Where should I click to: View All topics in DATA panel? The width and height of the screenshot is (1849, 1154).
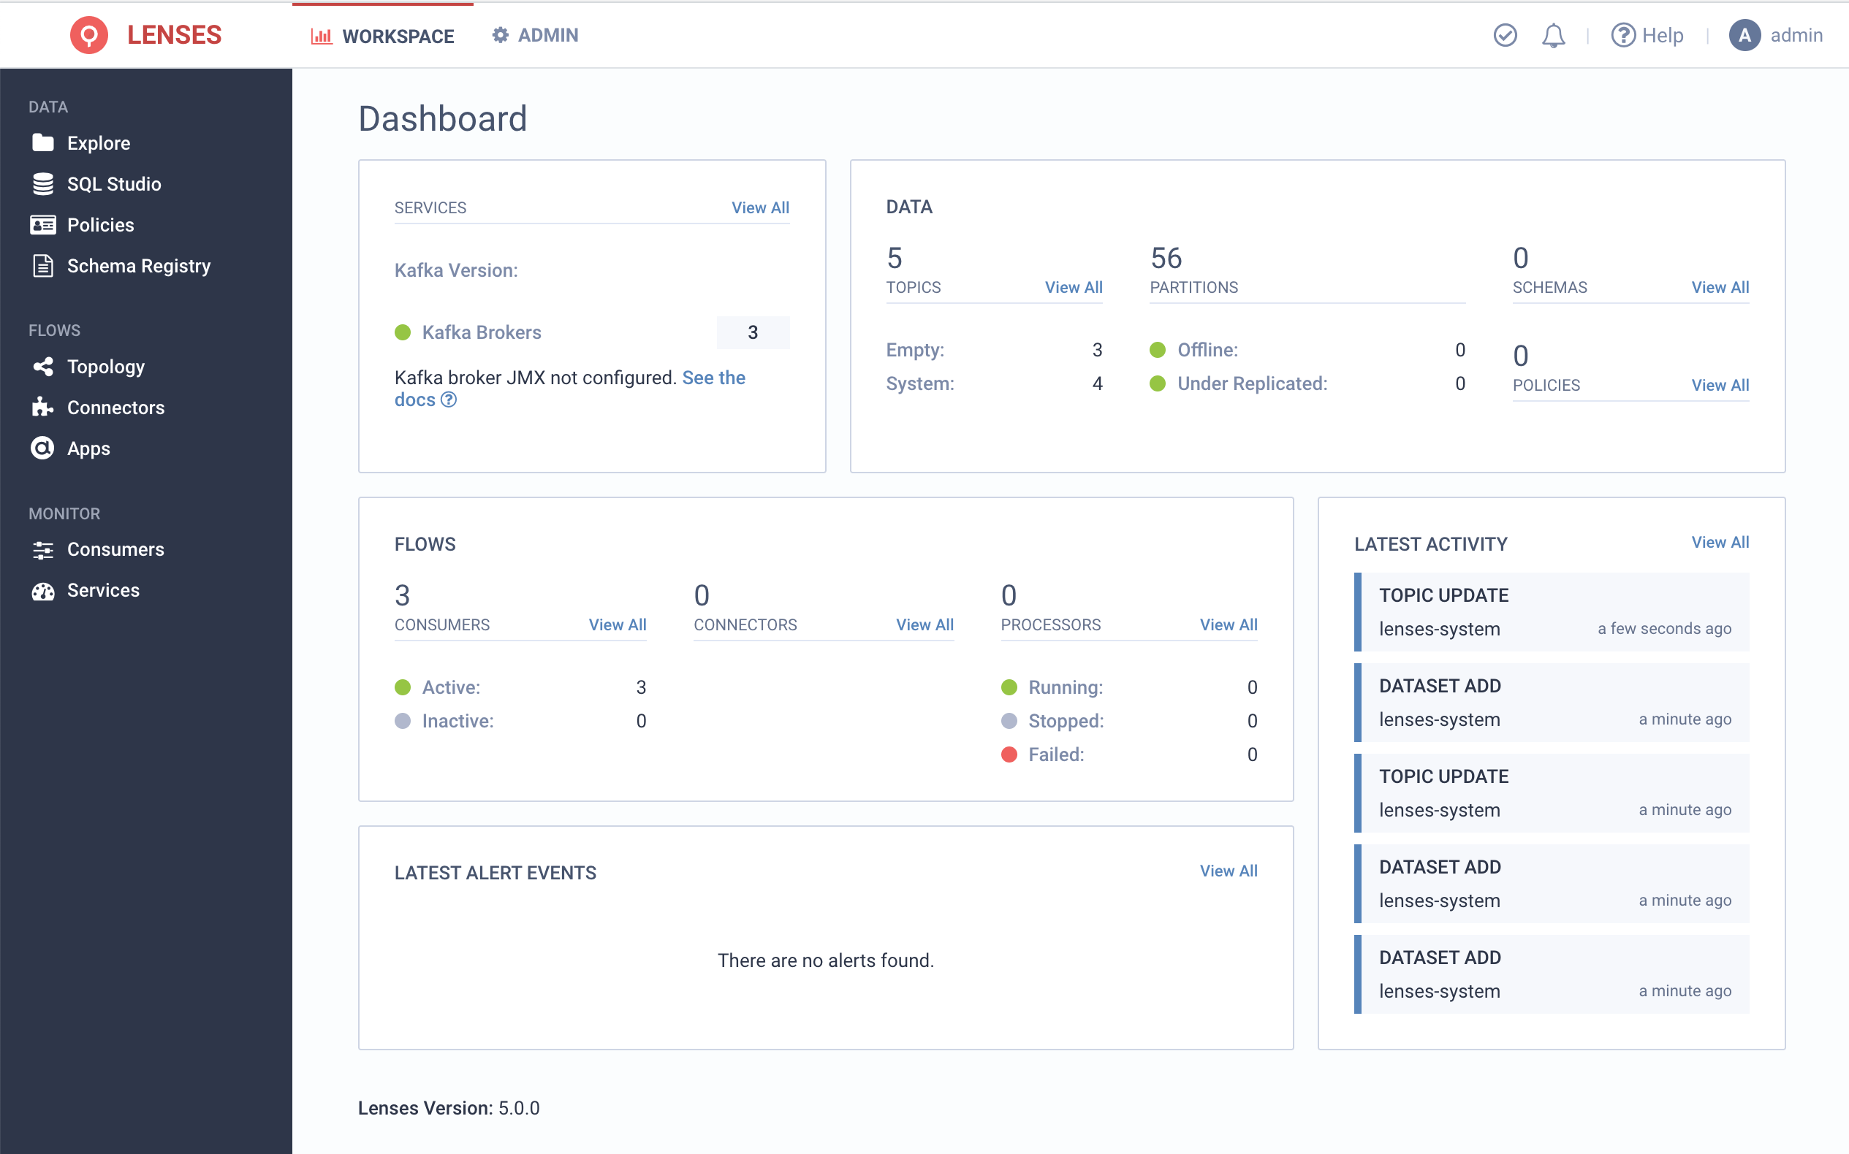(x=1072, y=286)
